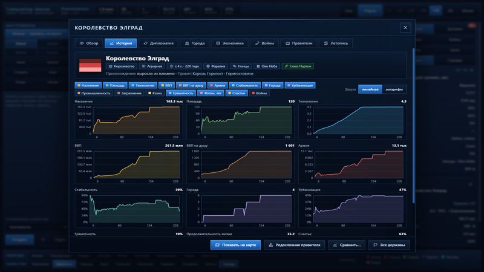Click the chart icon in Сравнить button
The height and width of the screenshot is (272, 484).
(x=335, y=245)
